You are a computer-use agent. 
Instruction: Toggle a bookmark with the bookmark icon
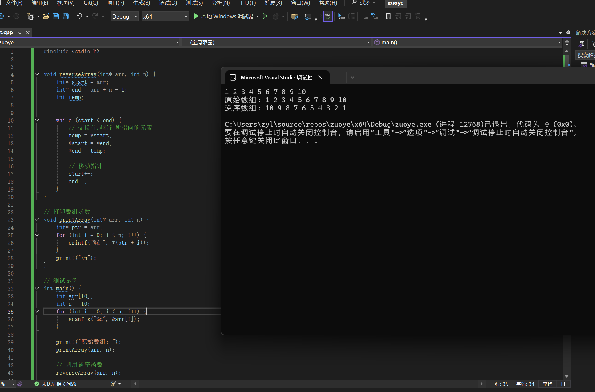(388, 16)
